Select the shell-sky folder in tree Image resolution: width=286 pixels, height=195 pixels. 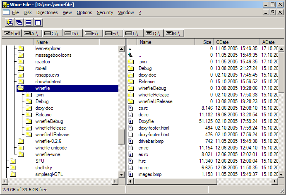pyautogui.click(x=43, y=168)
